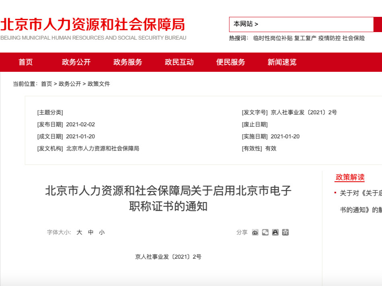This screenshot has height=286, width=382.
Task: Go to 政务公开 in breadcrumb
Action: (70, 84)
